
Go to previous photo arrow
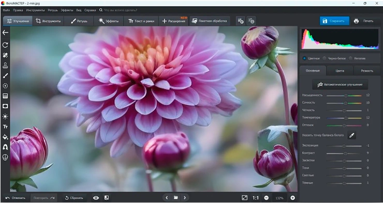point(167,198)
